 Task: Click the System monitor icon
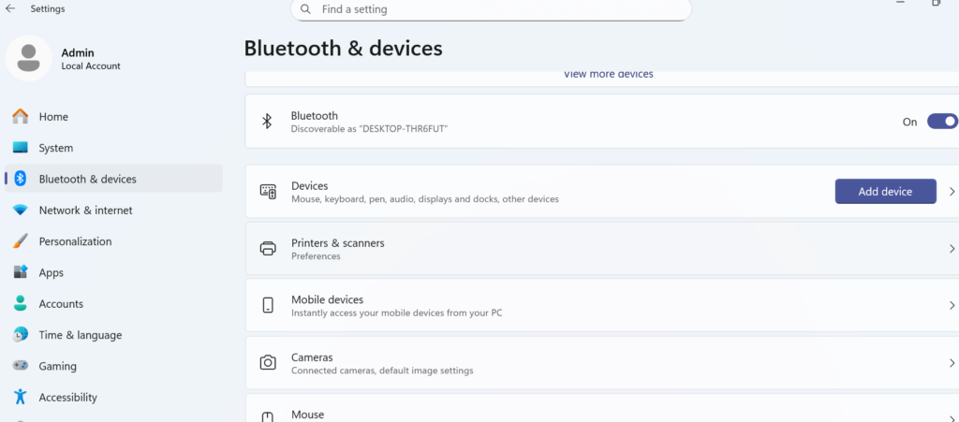(21, 148)
